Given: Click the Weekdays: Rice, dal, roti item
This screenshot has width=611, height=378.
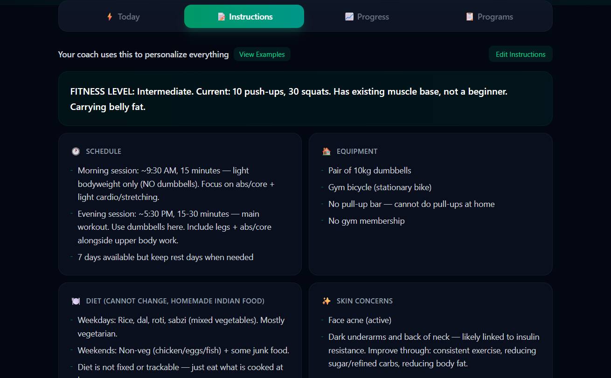Looking at the screenshot, I should (x=181, y=327).
